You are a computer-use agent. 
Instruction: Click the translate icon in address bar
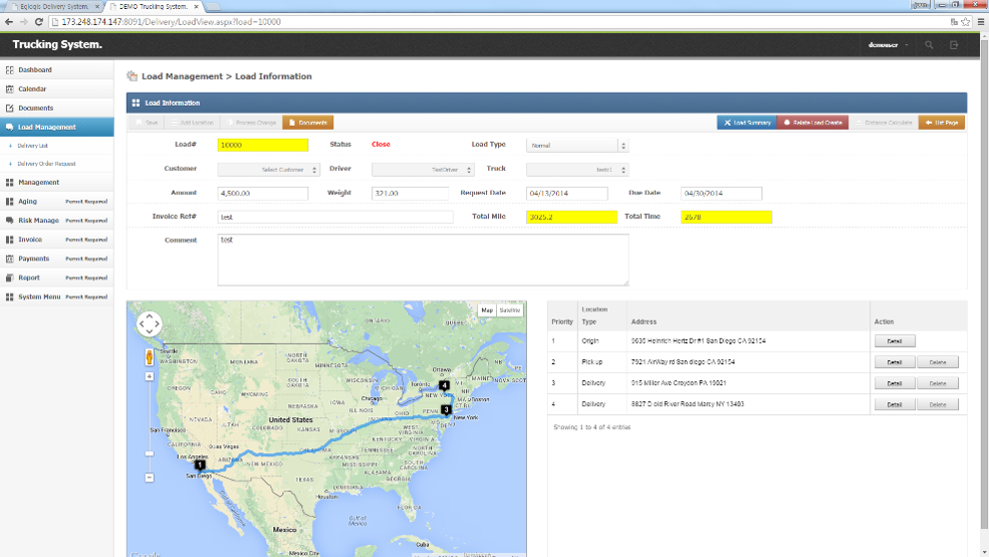tap(954, 21)
